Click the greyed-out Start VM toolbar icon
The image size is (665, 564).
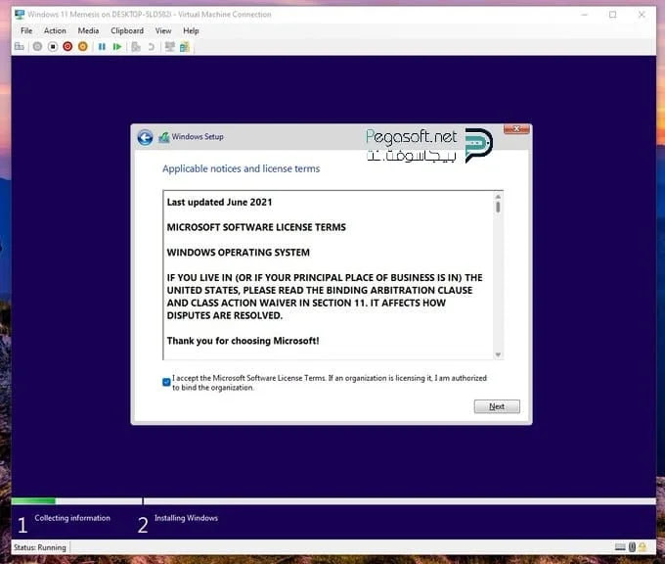[37, 47]
